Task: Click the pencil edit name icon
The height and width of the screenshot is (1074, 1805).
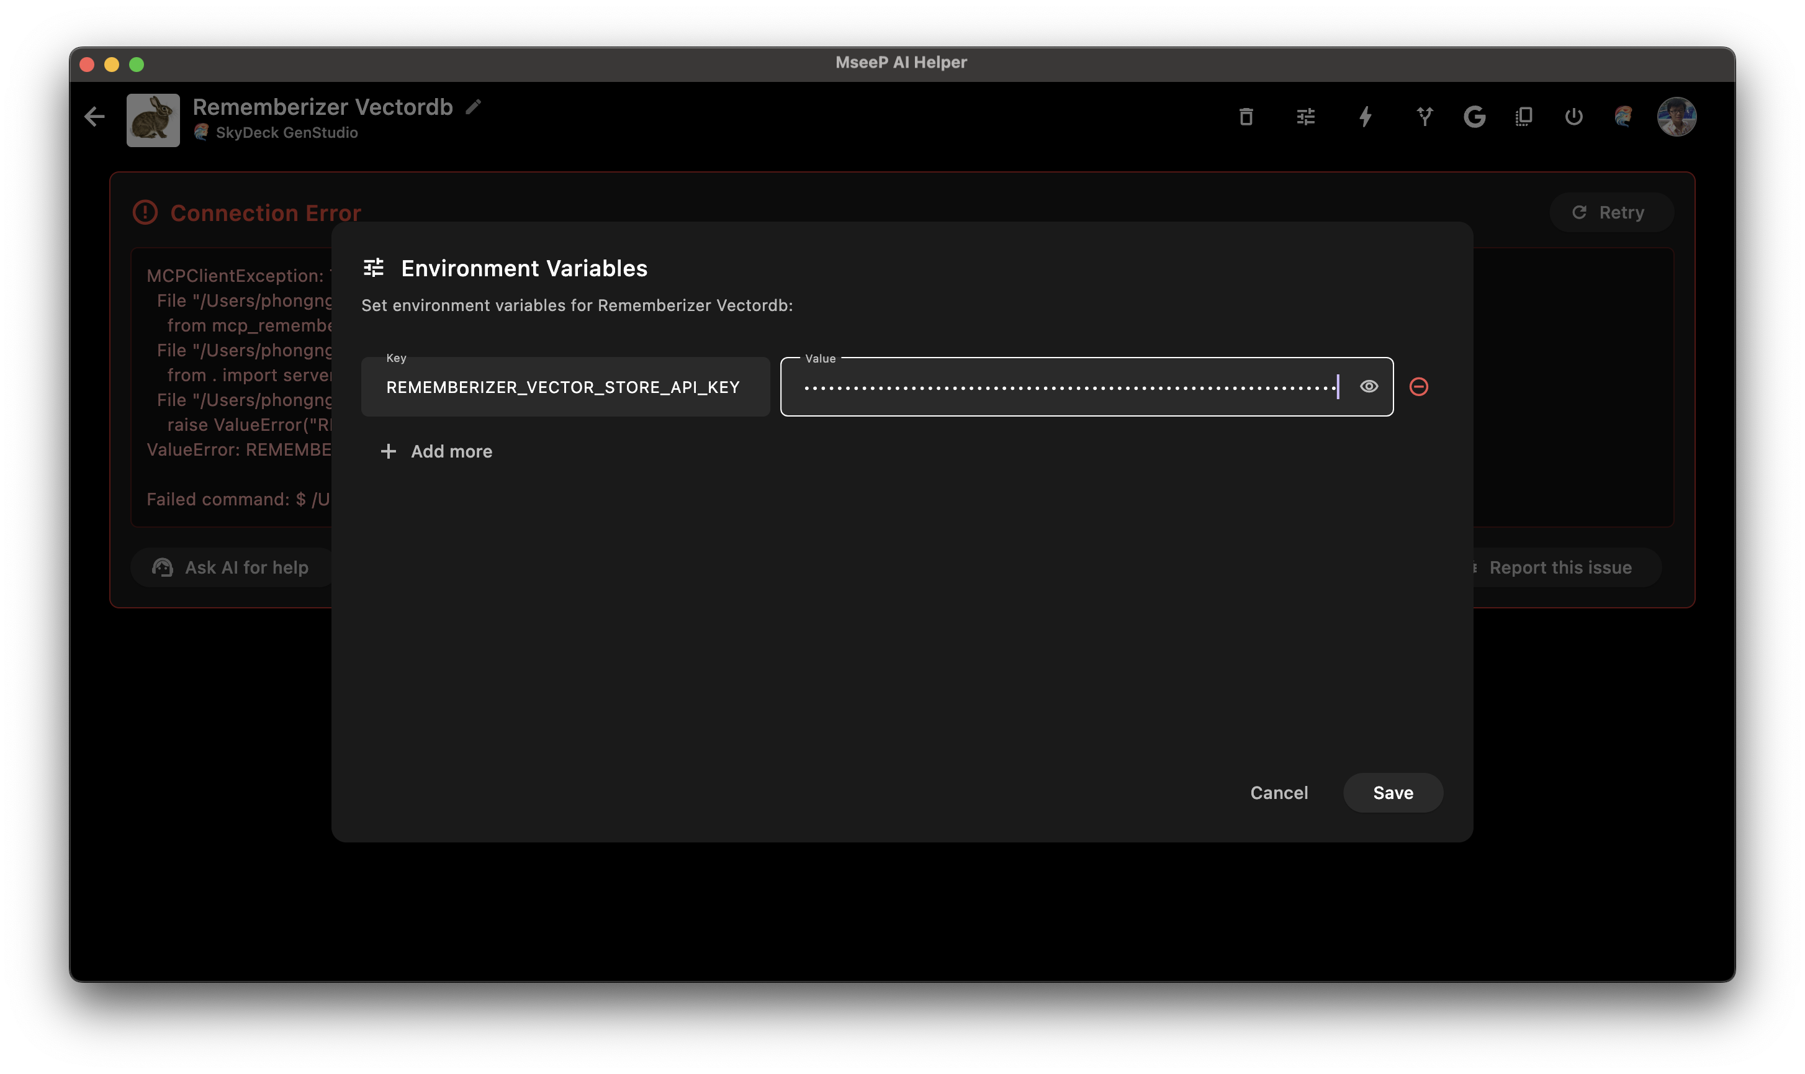Action: pyautogui.click(x=473, y=107)
